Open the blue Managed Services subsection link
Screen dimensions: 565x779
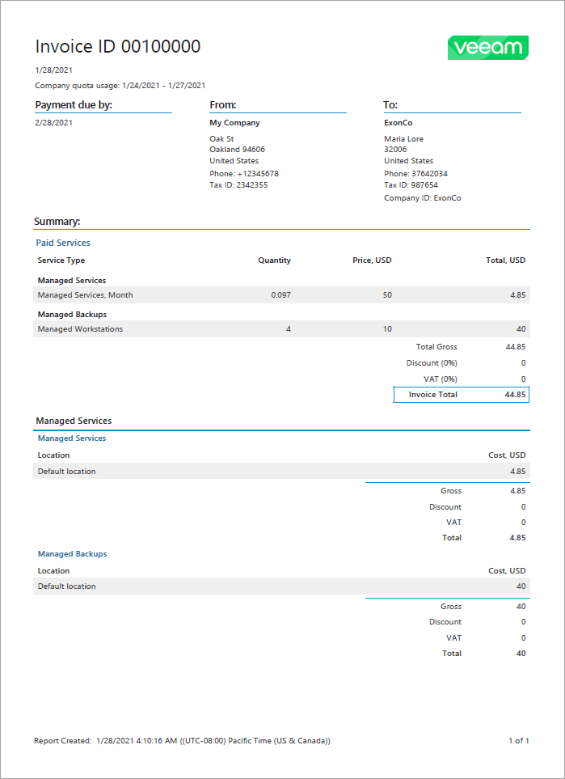tap(72, 438)
